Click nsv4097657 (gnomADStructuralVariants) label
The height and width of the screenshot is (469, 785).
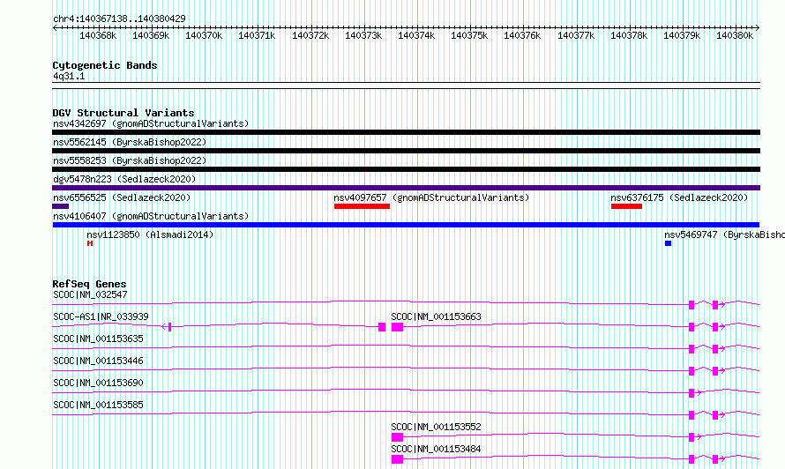tap(431, 197)
